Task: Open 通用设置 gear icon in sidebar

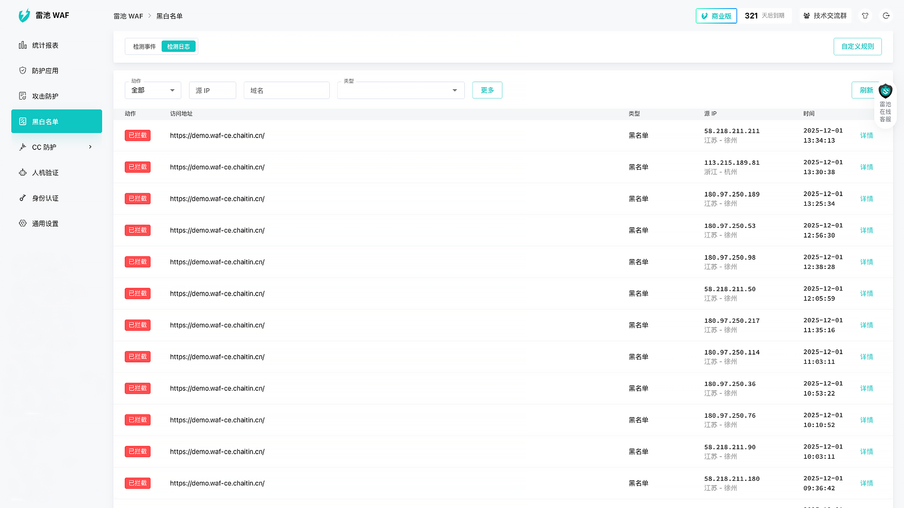Action: (x=23, y=223)
